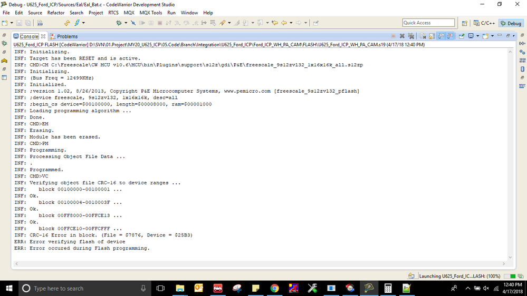527x296 pixels.
Task: Maximize the Console view panel
Action: pos(508,36)
